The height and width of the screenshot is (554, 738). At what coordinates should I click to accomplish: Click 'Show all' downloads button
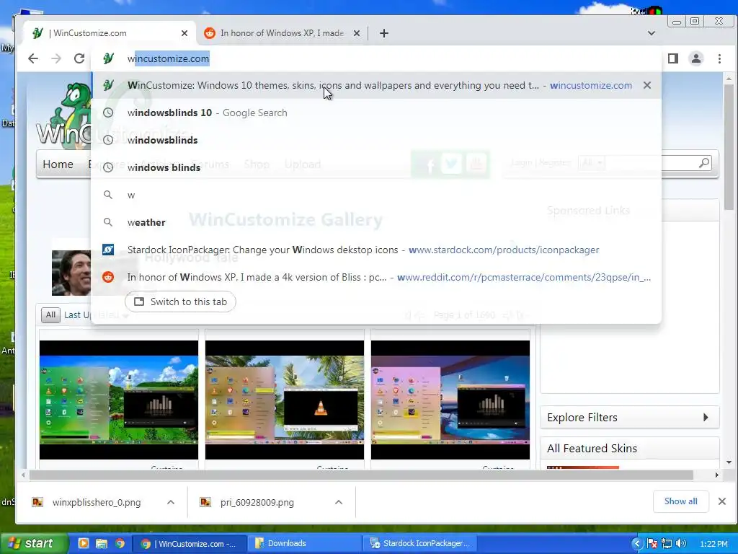coord(680,501)
